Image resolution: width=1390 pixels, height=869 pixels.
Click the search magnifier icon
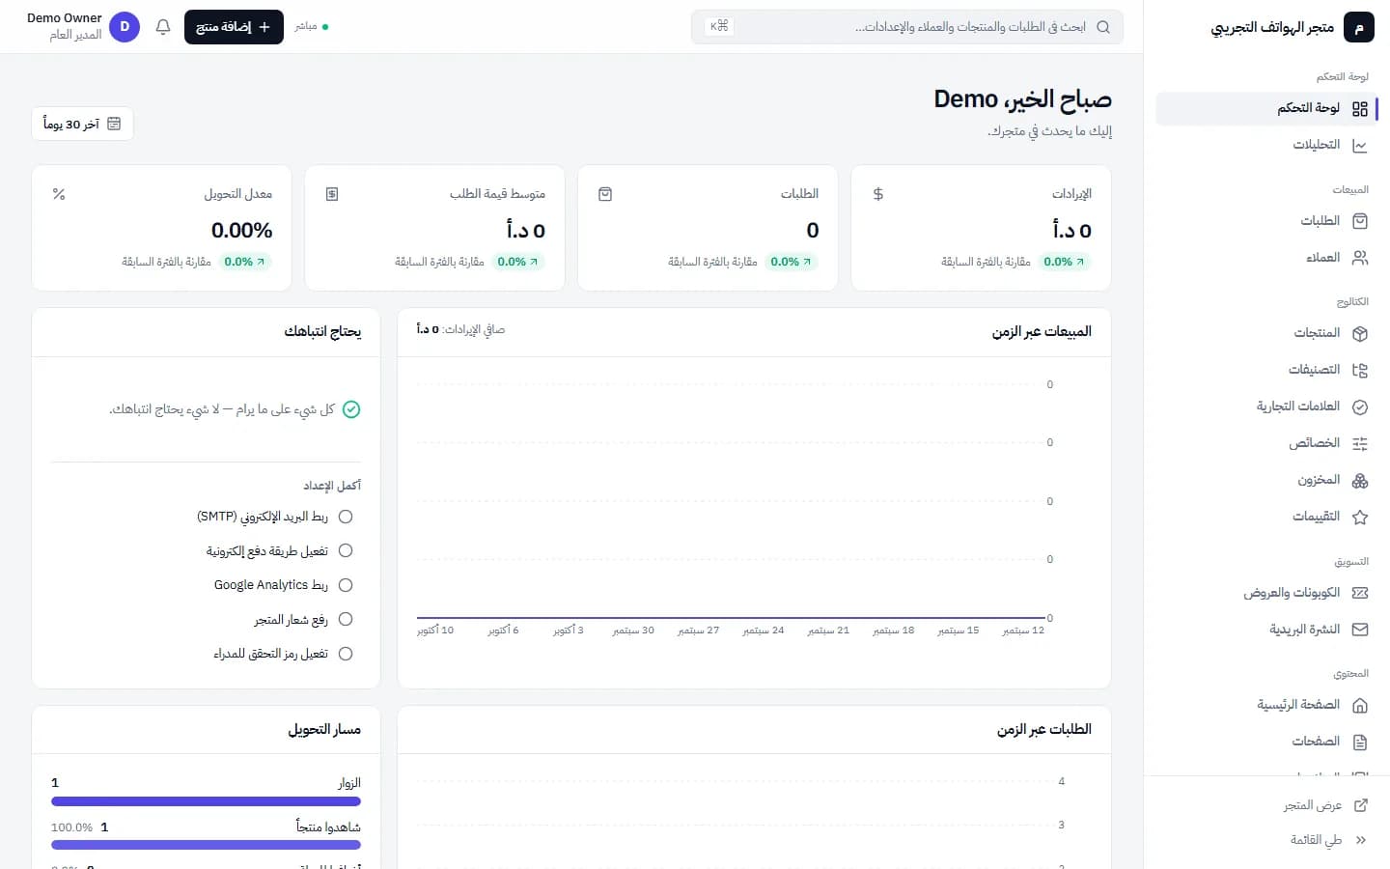point(1103,27)
